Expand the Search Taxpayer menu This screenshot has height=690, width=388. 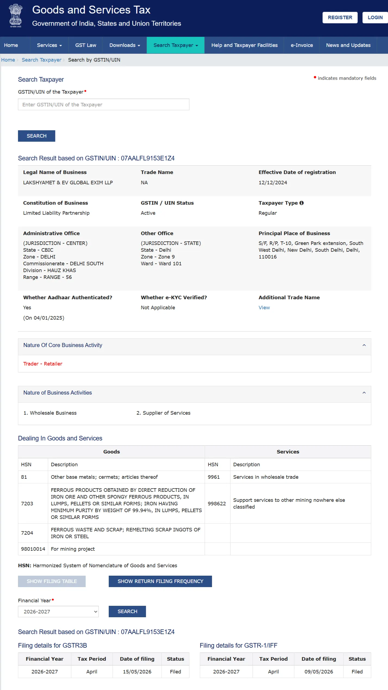coord(176,45)
